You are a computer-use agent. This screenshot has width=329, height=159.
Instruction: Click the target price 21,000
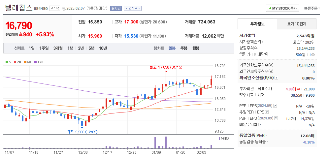[x=309, y=89]
